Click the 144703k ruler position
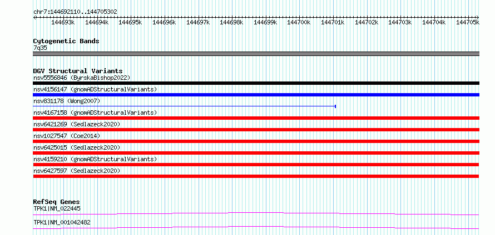This screenshot has height=235, width=495. (x=400, y=22)
